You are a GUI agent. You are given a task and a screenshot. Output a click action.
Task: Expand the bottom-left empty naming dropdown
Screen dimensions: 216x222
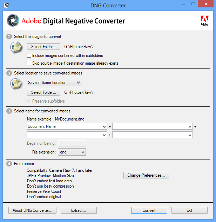click(x=67, y=135)
